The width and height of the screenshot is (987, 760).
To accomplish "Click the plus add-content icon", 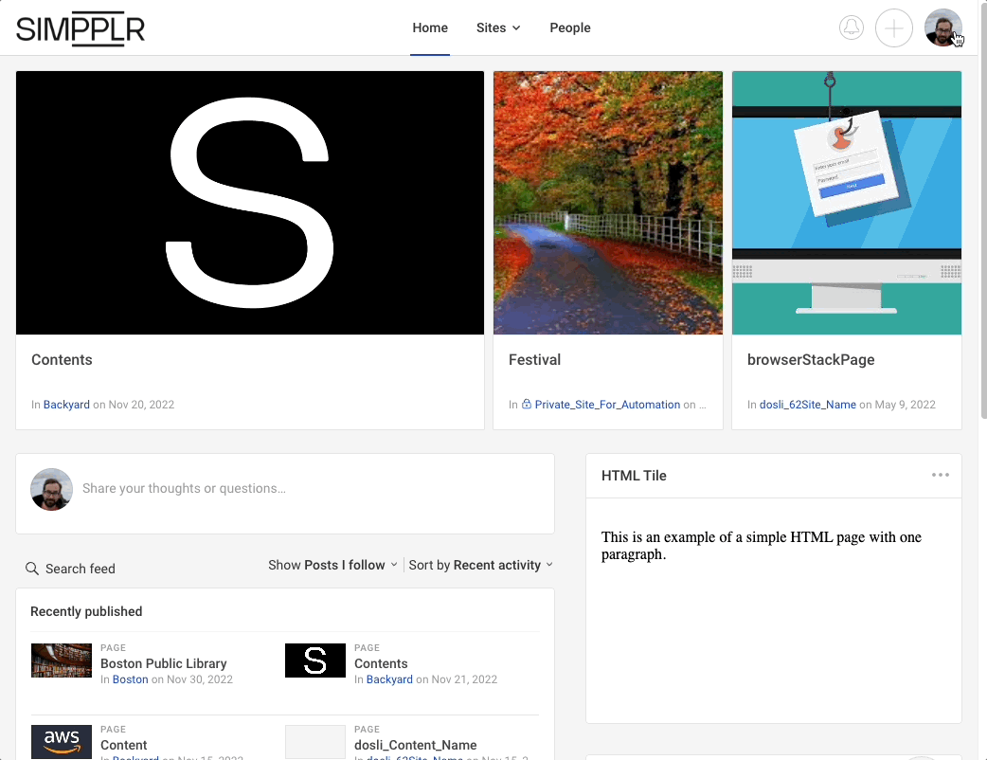I will 893,27.
